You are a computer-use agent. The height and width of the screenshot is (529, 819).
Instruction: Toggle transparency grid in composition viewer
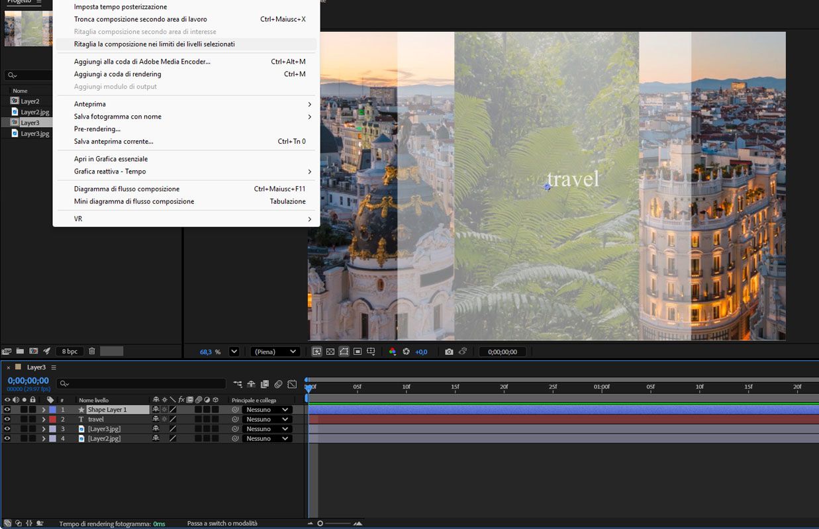pos(330,352)
